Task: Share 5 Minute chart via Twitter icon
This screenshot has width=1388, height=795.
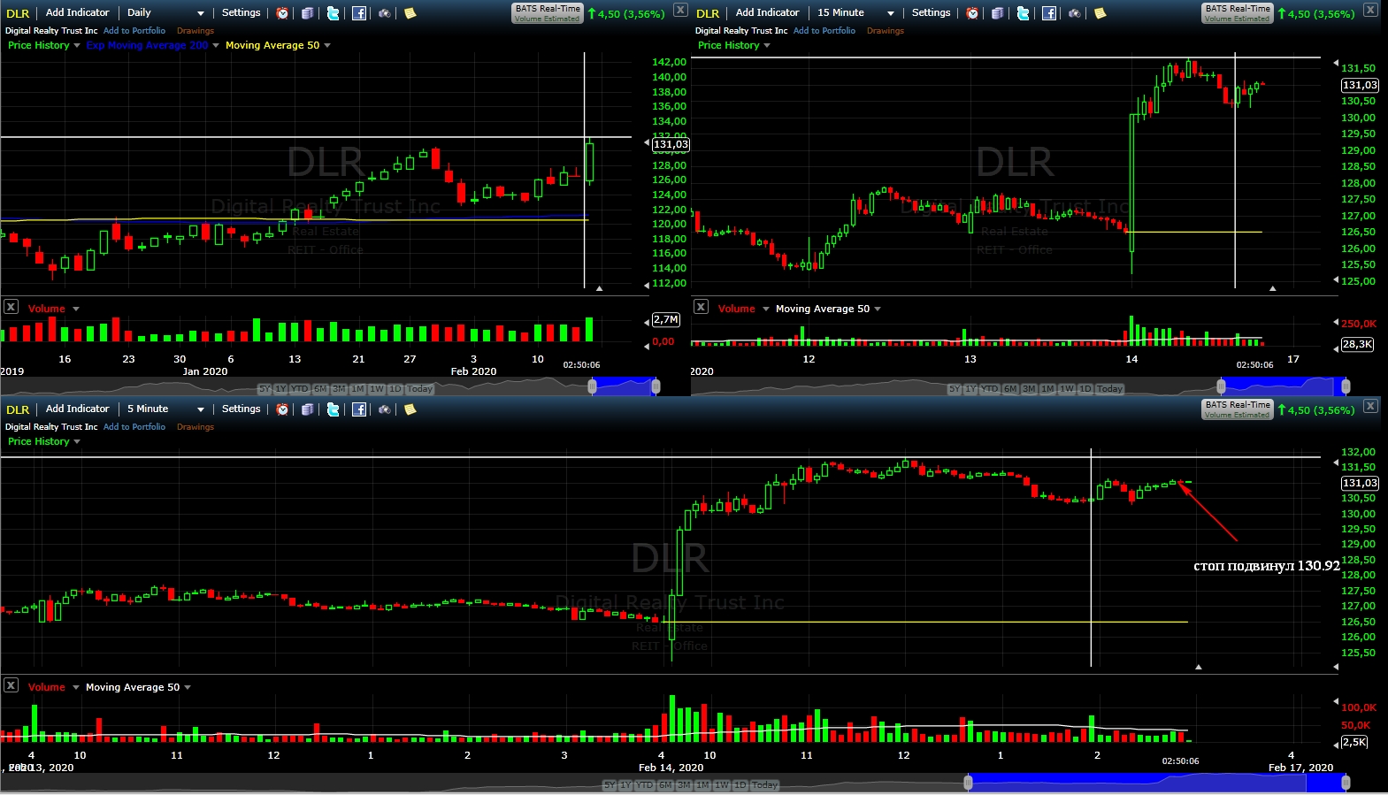Action: [x=333, y=409]
